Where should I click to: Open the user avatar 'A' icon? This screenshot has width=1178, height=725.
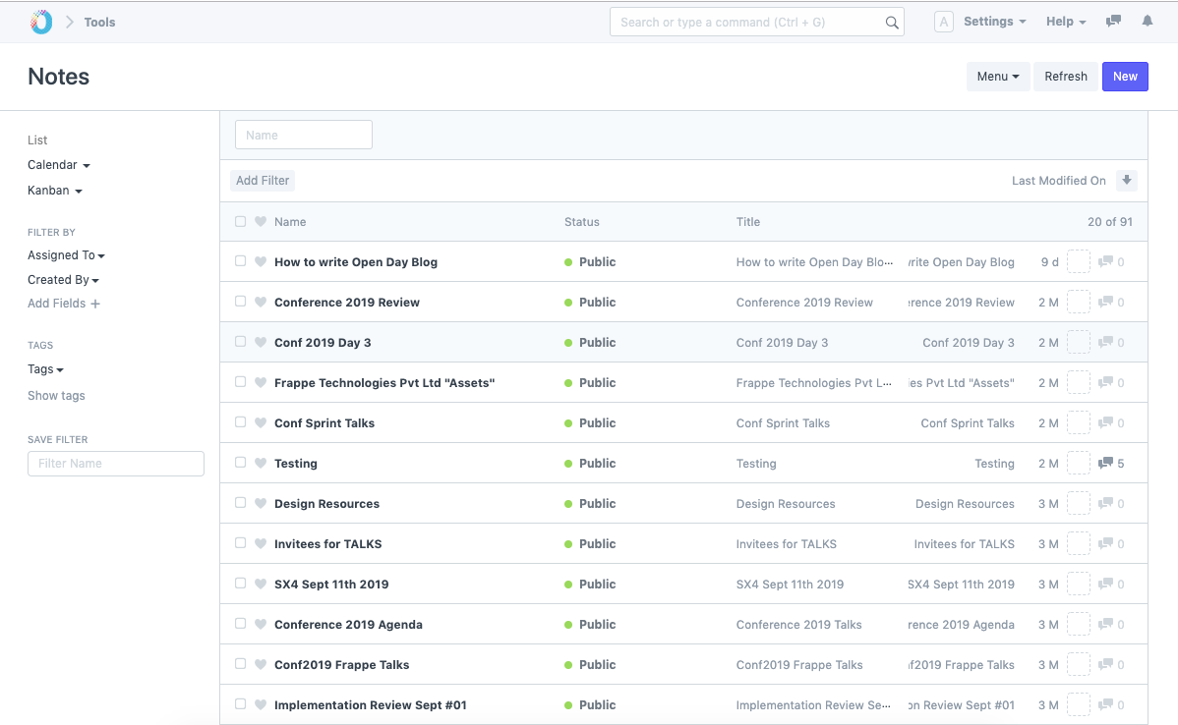coord(944,22)
